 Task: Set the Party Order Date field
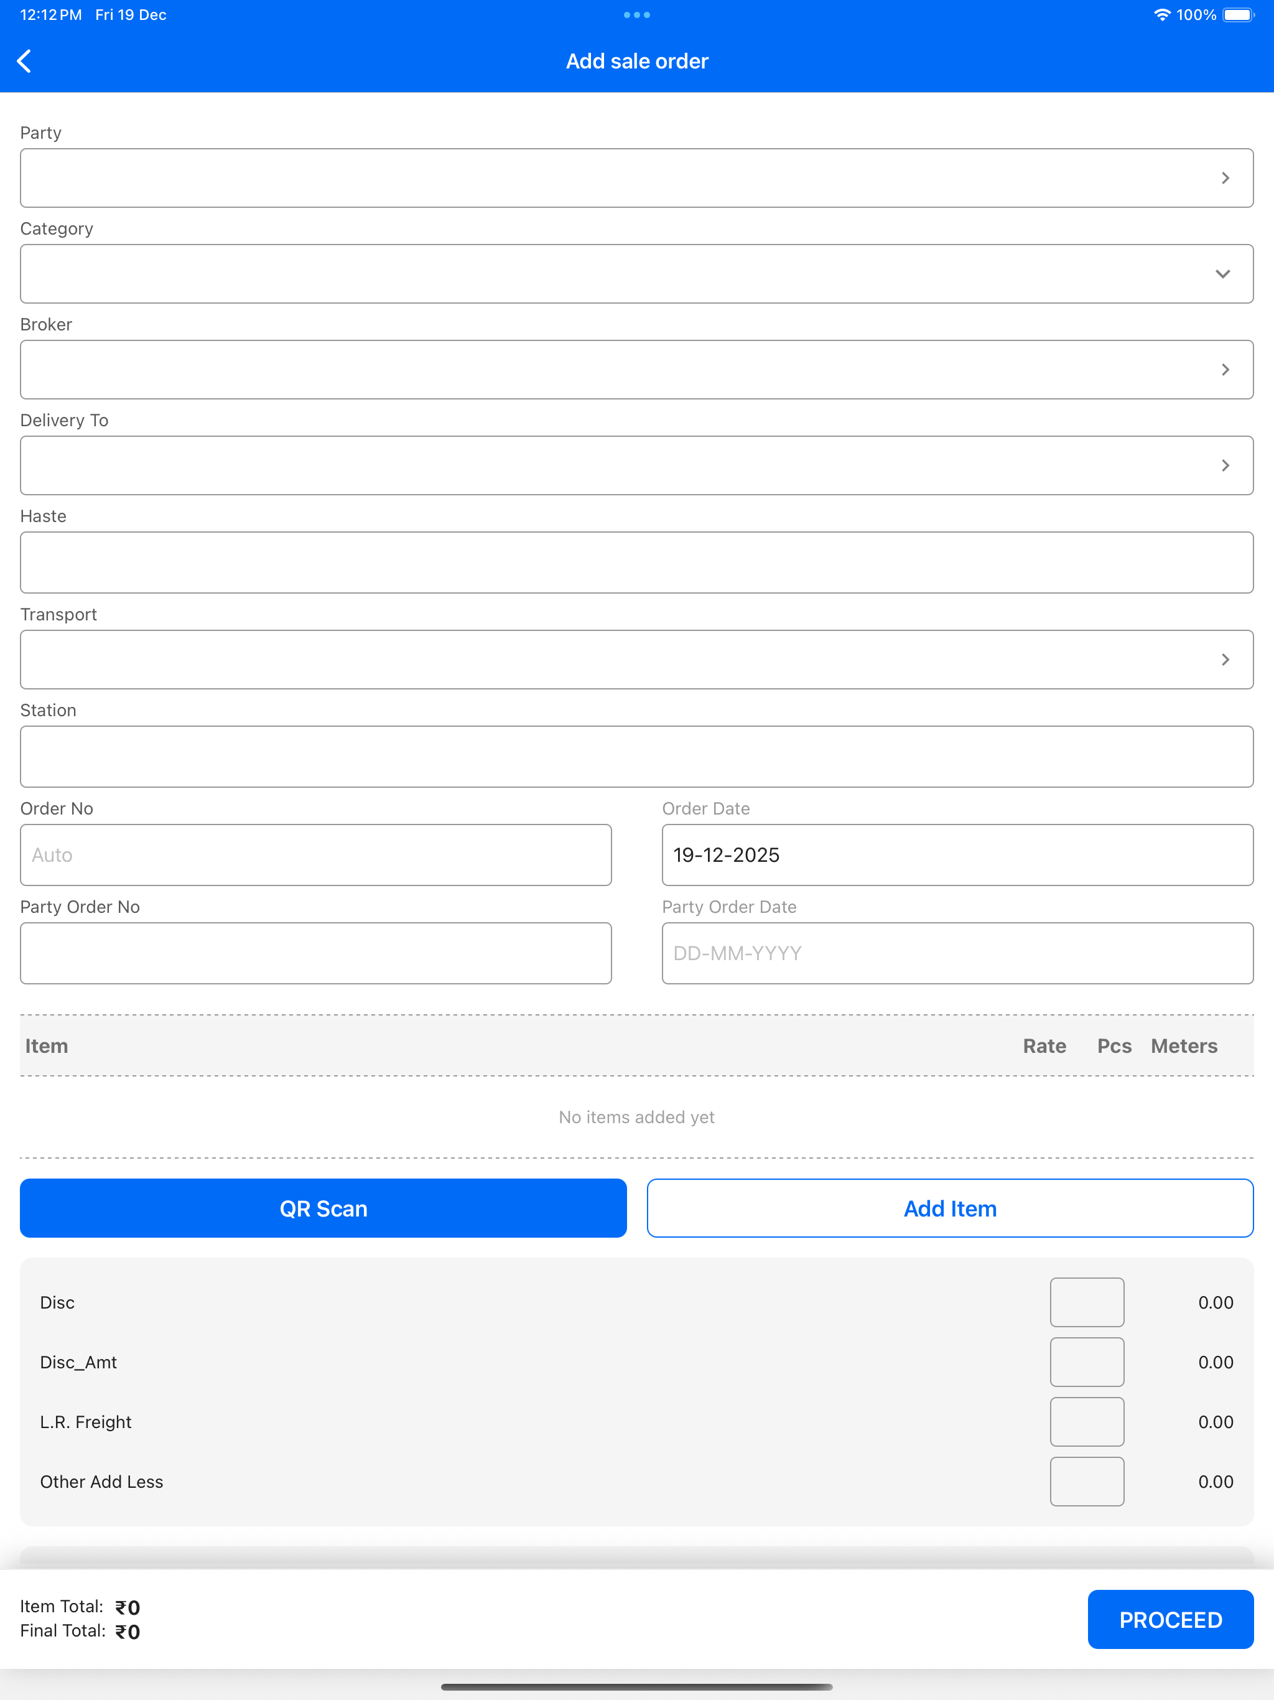pyautogui.click(x=957, y=953)
